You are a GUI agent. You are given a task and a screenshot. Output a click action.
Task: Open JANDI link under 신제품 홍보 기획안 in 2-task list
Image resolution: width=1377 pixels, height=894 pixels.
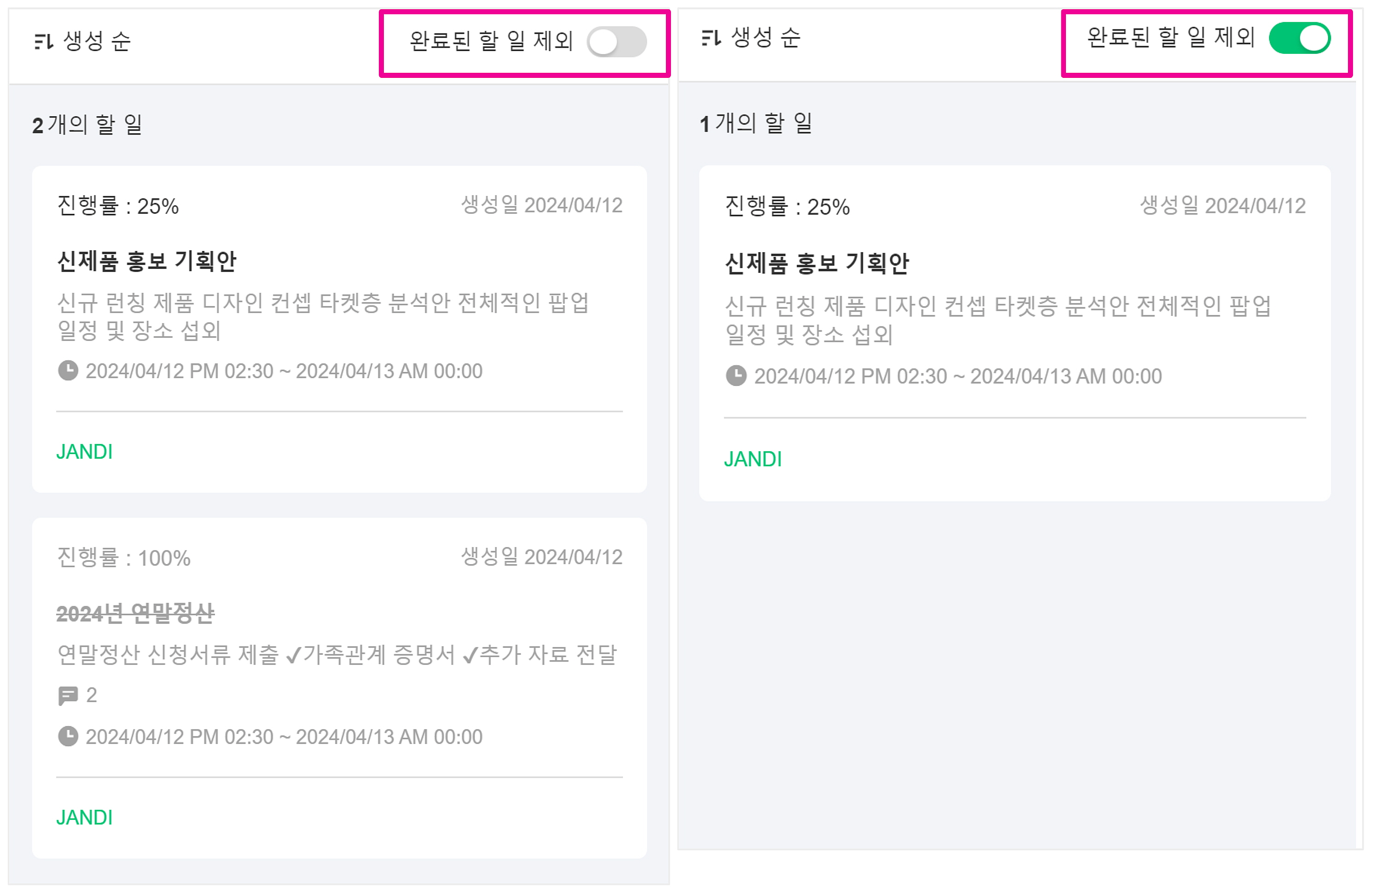84,452
